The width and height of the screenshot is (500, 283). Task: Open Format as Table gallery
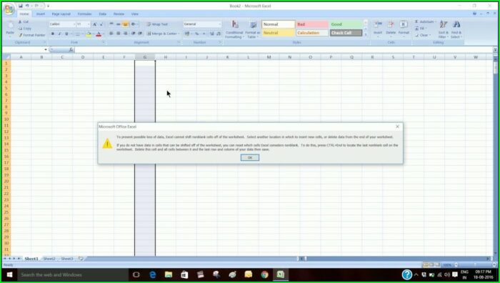252,30
